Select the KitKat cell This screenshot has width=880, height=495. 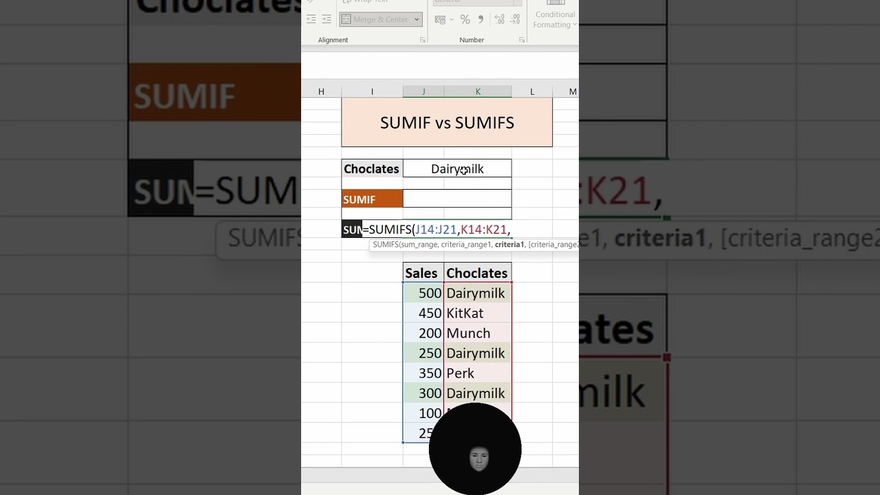478,313
